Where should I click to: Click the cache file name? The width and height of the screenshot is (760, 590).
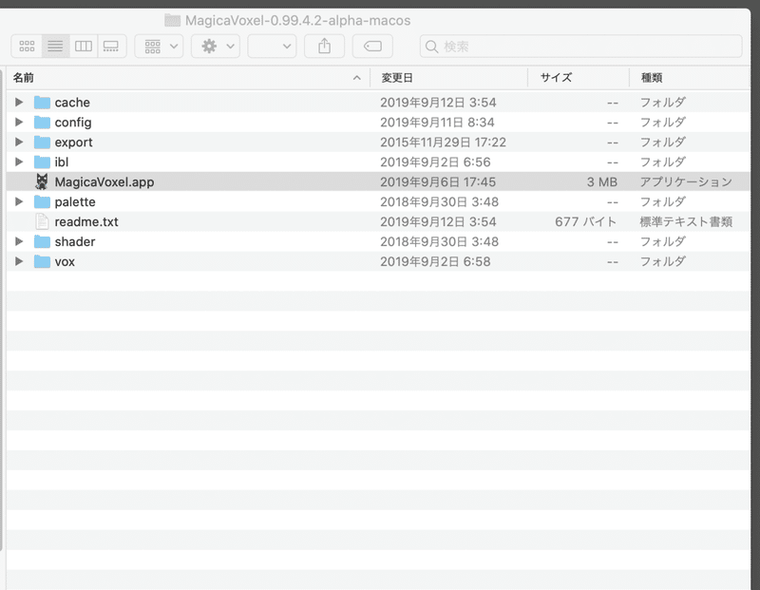coord(72,103)
